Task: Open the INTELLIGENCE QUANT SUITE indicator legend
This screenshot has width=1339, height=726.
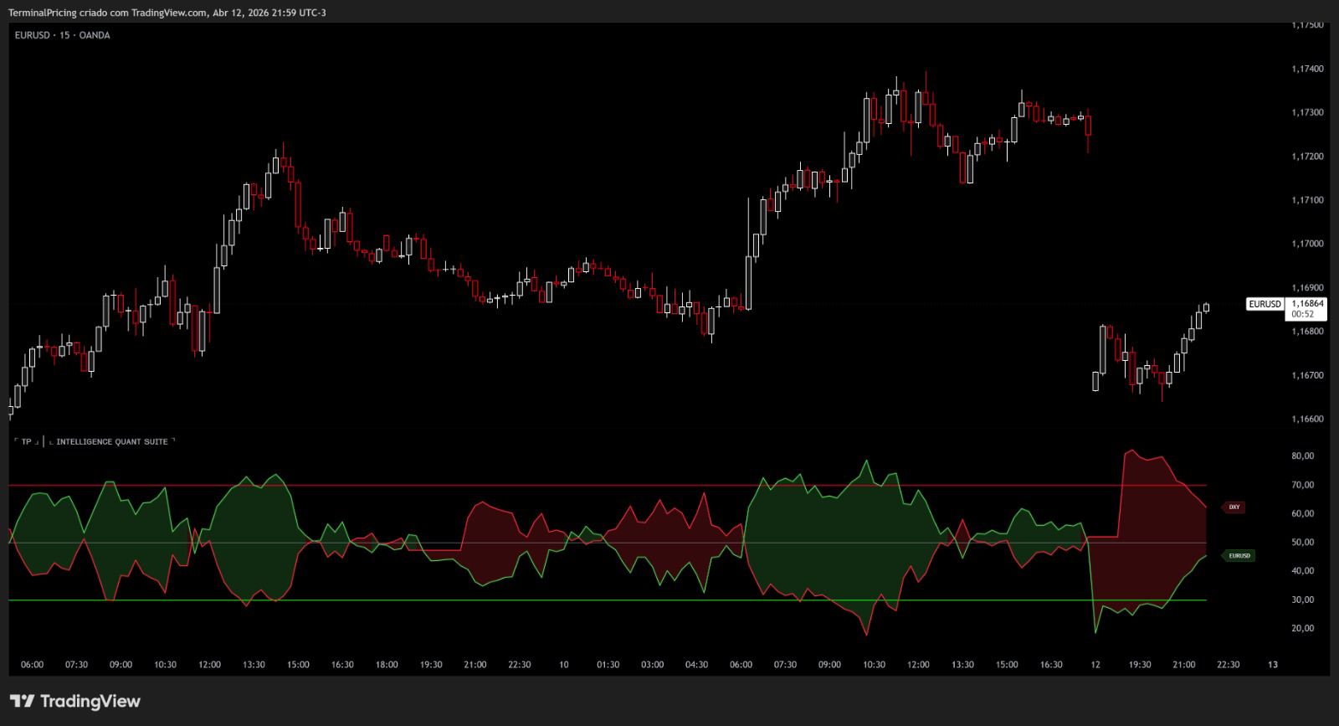Action: pyautogui.click(x=111, y=441)
